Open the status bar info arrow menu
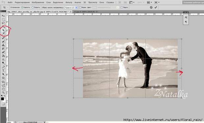Image resolution: width=204 pixels, height=123 pixels. pos(45,122)
